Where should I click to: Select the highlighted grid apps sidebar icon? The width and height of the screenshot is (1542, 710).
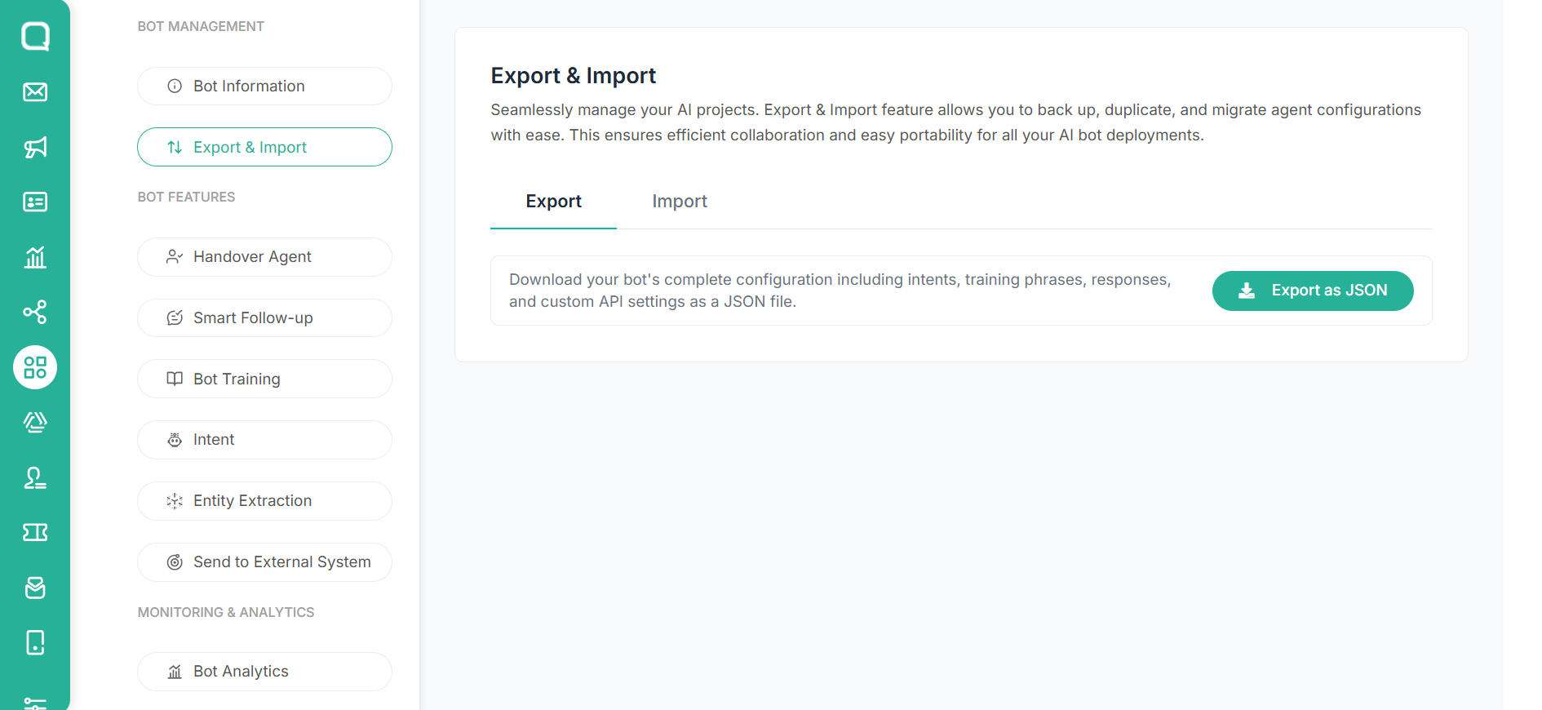(35, 367)
